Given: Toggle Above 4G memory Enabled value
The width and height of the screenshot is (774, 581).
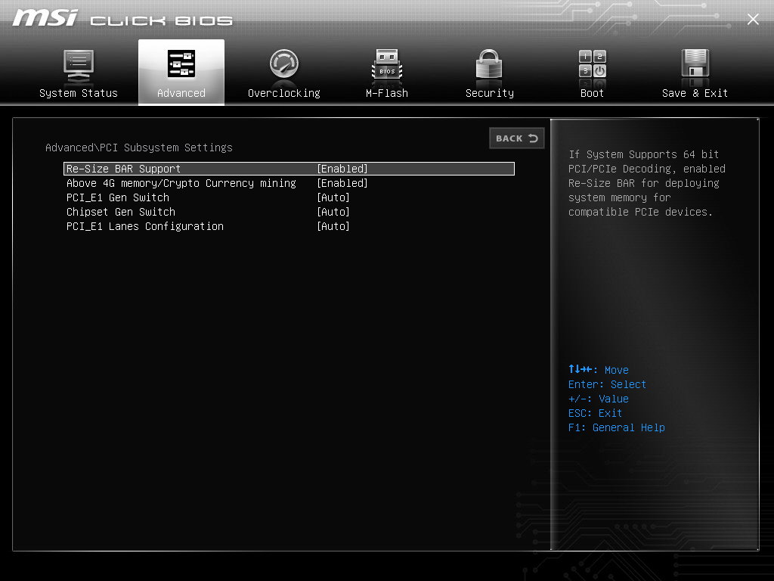Looking at the screenshot, I should point(342,183).
